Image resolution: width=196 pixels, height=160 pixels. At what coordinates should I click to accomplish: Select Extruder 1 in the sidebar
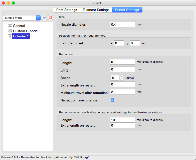[21, 36]
